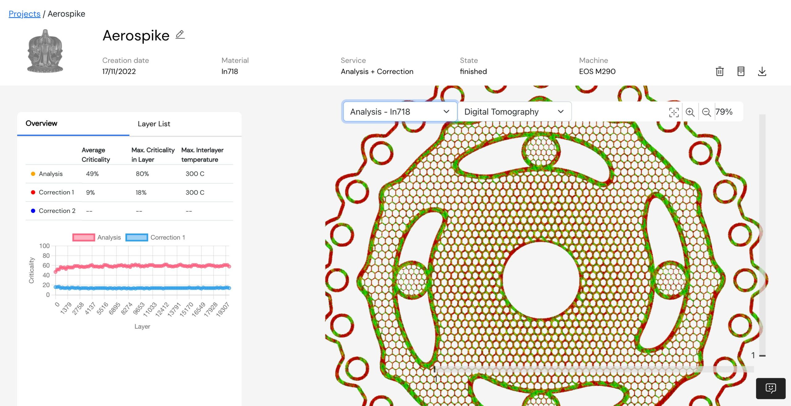Screen dimensions: 791x406
Task: Click the fit-to-view focus icon
Action: click(x=674, y=112)
